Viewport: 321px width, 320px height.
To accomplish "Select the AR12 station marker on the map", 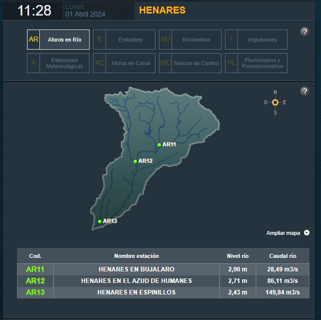I will click(135, 162).
